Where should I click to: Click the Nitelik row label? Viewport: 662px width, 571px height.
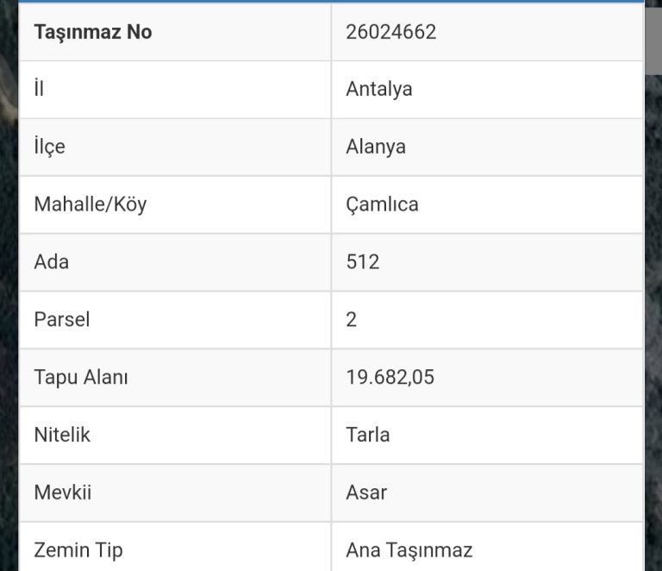click(x=62, y=435)
